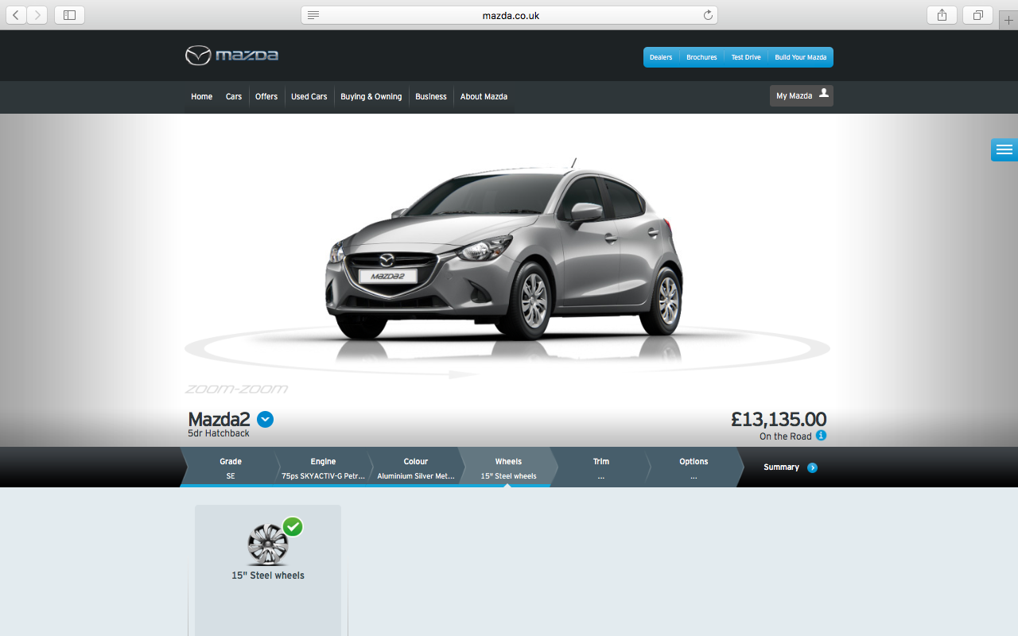1018x636 pixels.
Task: Open Buying & Owning menu
Action: point(371,96)
